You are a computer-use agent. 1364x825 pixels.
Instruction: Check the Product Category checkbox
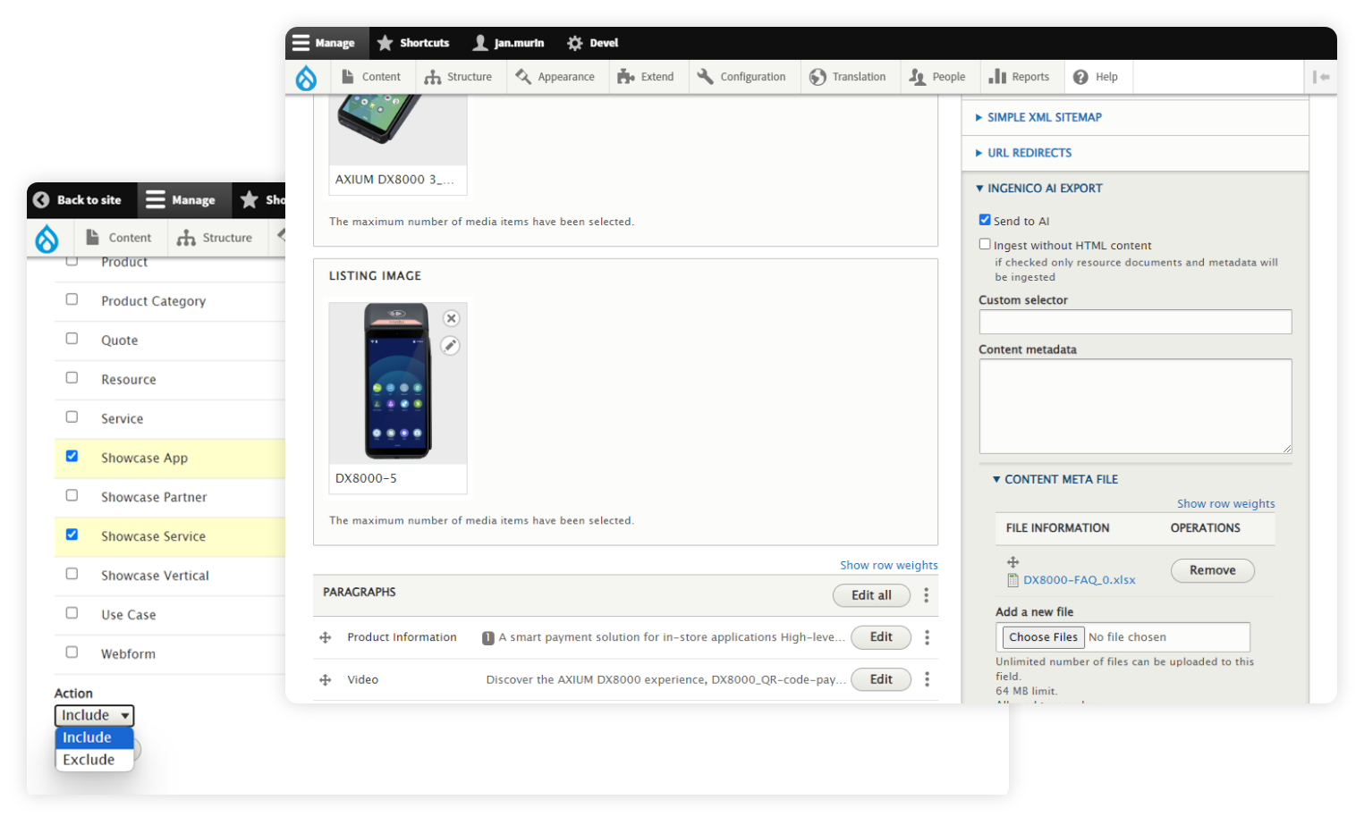[x=72, y=299]
